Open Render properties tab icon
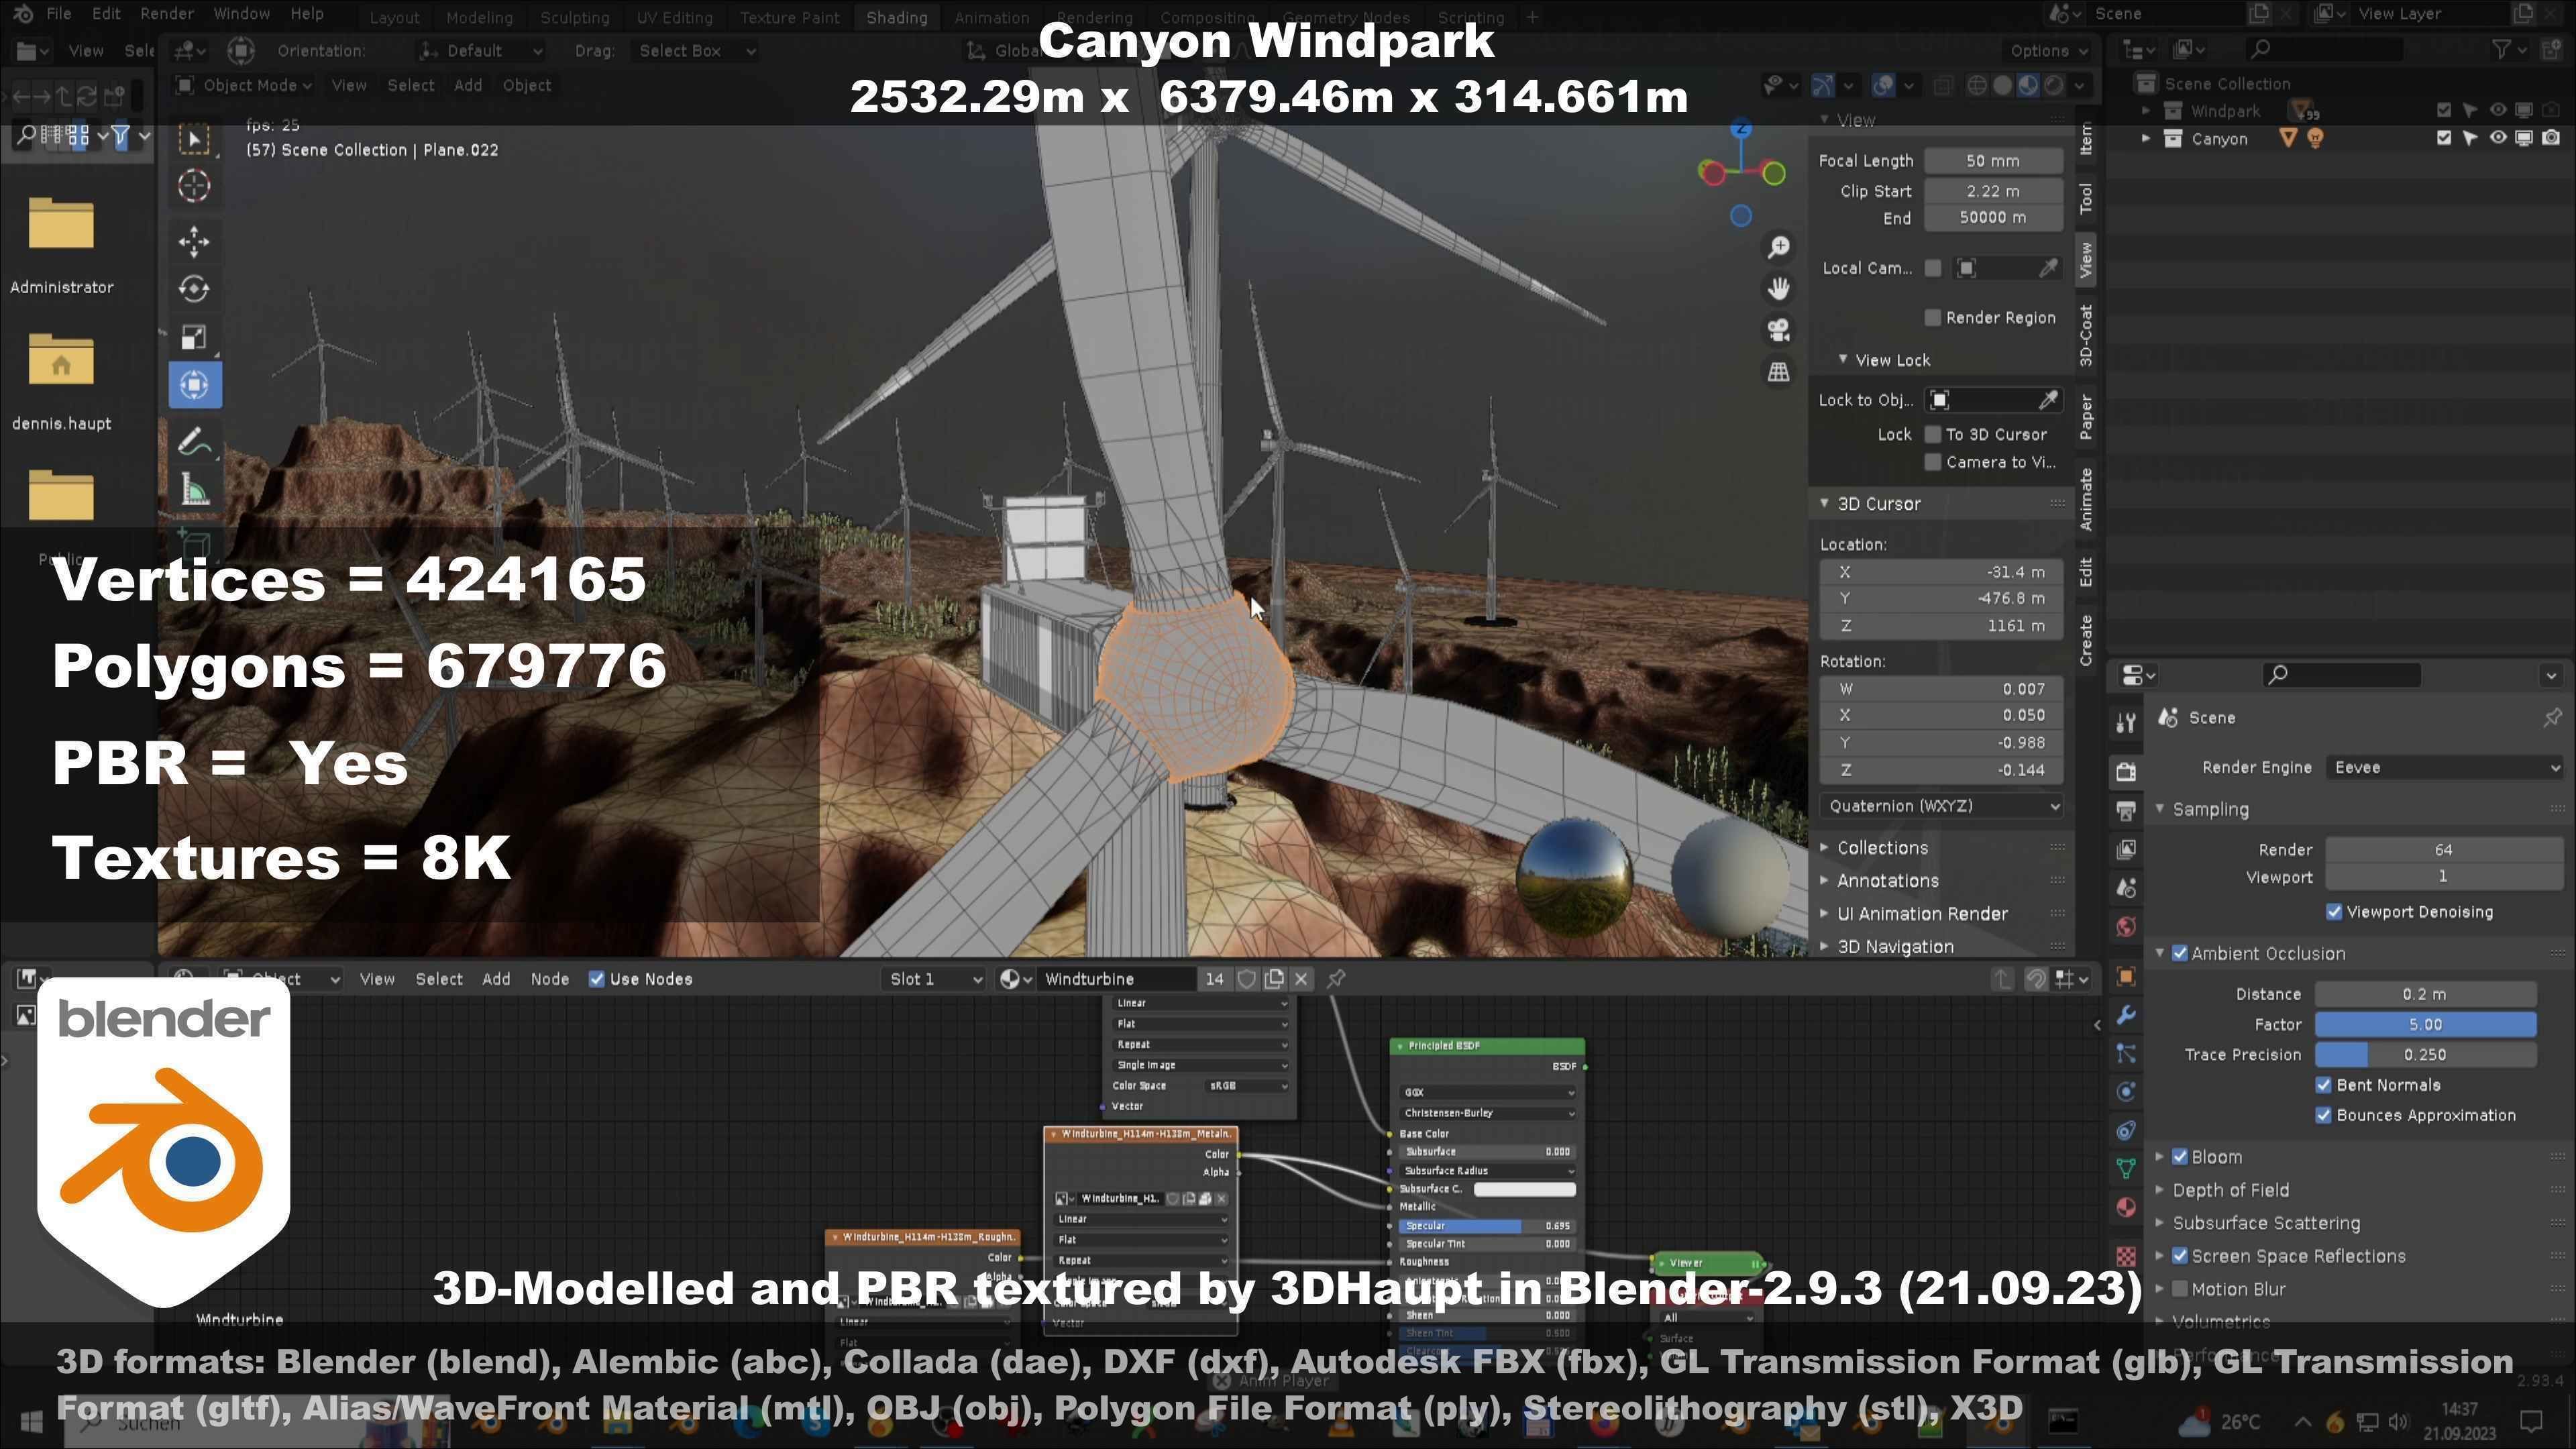The width and height of the screenshot is (2576, 1449). [2126, 771]
